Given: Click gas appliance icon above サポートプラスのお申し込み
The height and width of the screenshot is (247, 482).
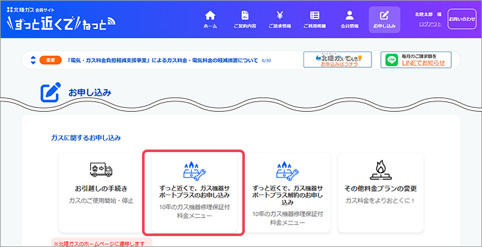Looking at the screenshot, I should [x=194, y=171].
